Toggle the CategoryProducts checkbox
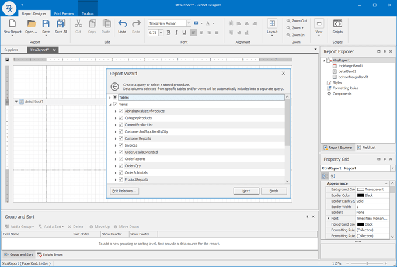The width and height of the screenshot is (397, 267). (x=121, y=118)
